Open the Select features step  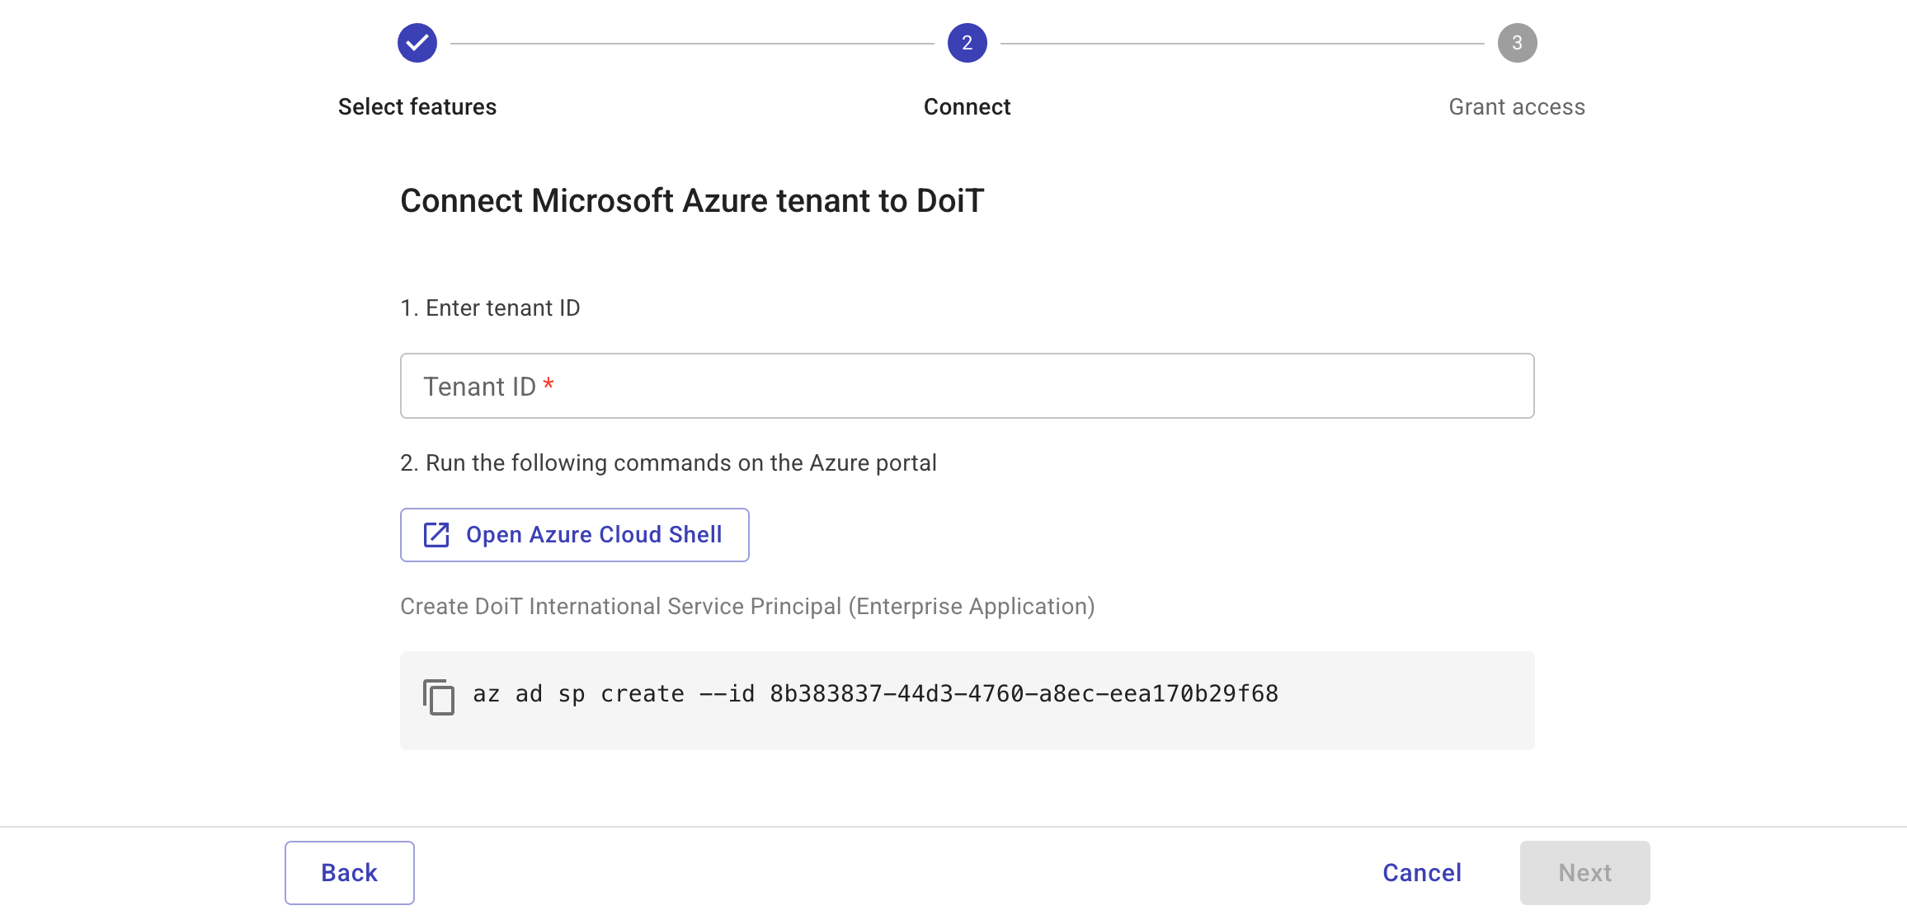tap(417, 106)
